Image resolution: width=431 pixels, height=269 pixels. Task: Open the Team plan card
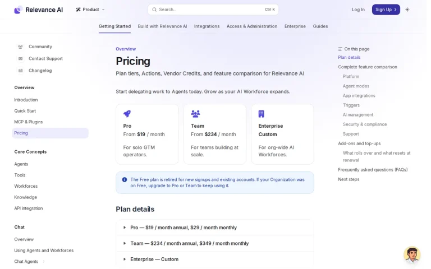tap(215, 134)
